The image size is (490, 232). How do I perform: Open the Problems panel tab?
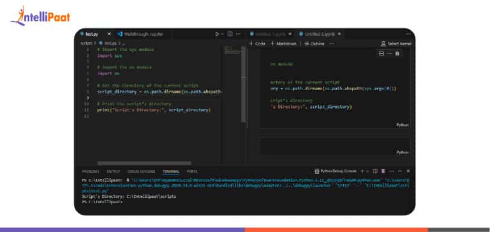tap(91, 171)
